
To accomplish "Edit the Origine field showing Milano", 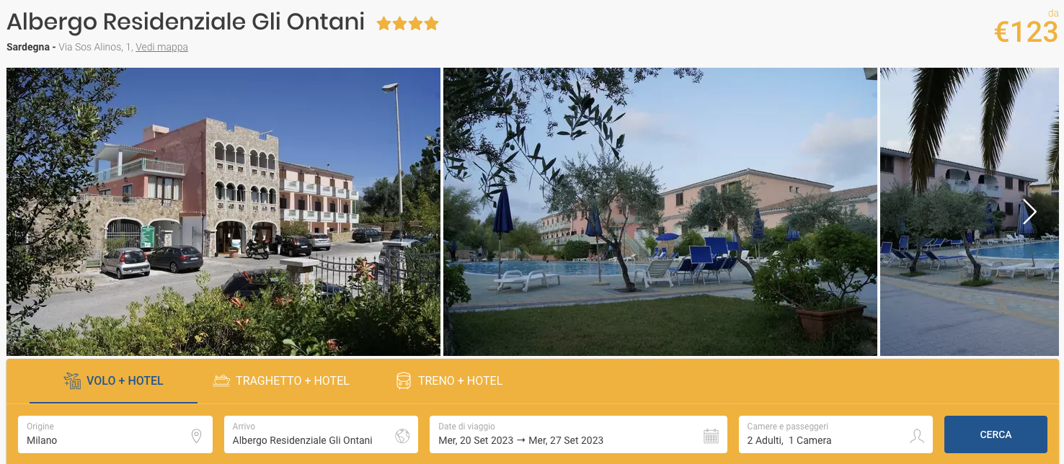I will [115, 434].
